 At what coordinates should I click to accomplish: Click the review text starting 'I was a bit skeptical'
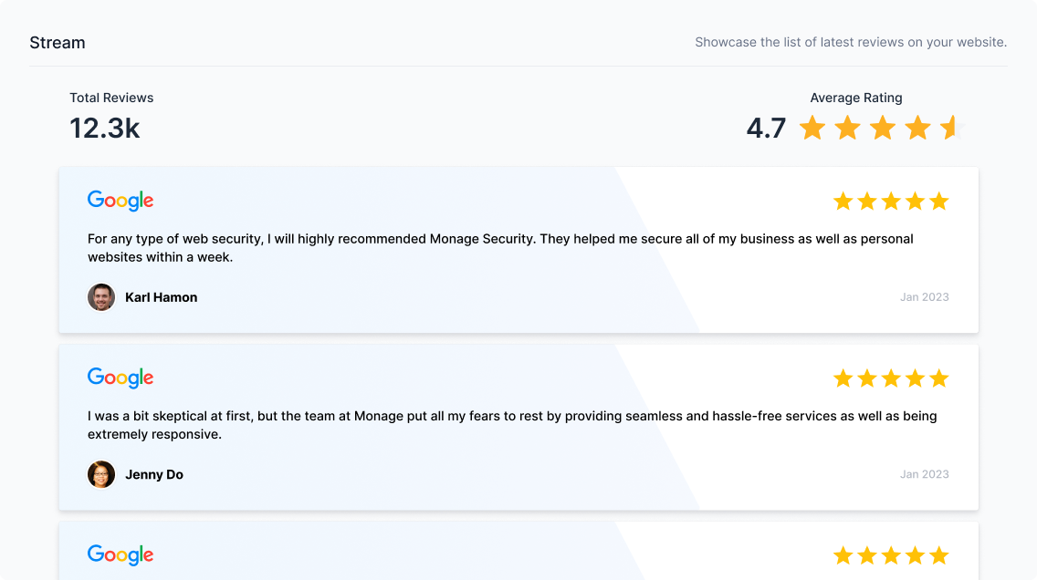point(512,425)
